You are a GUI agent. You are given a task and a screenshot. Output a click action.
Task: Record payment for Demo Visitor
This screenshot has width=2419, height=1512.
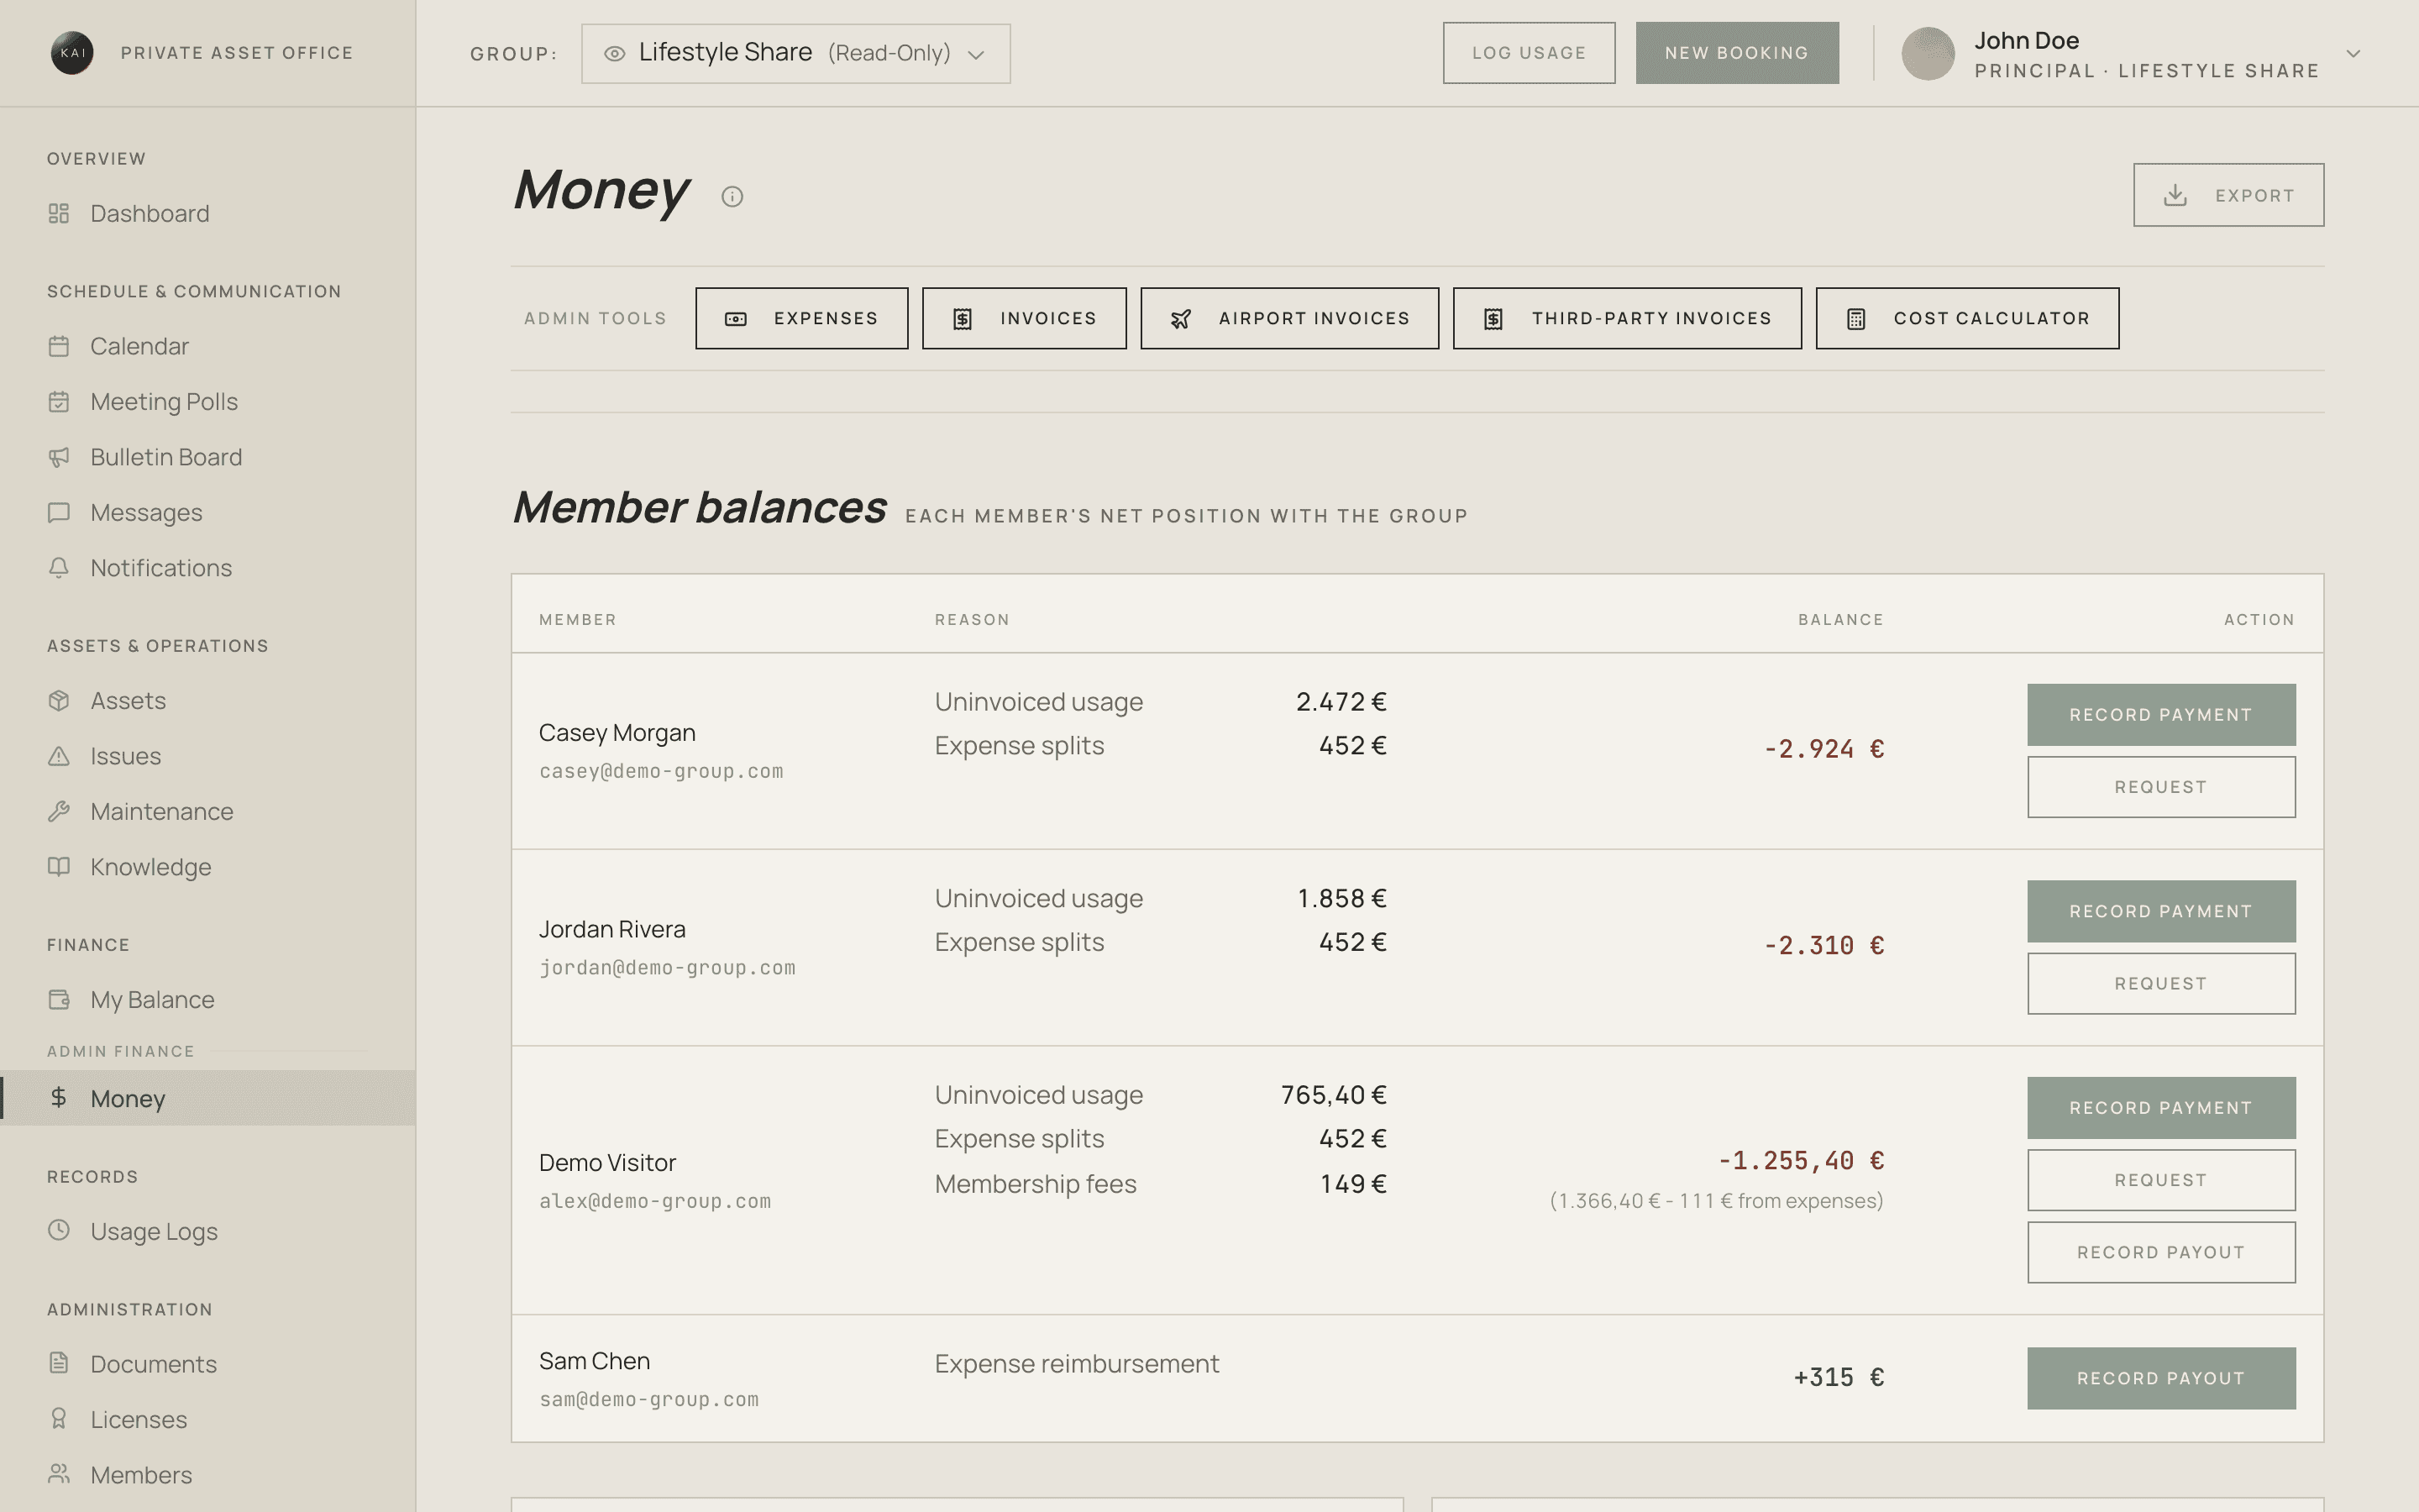tap(2161, 1108)
